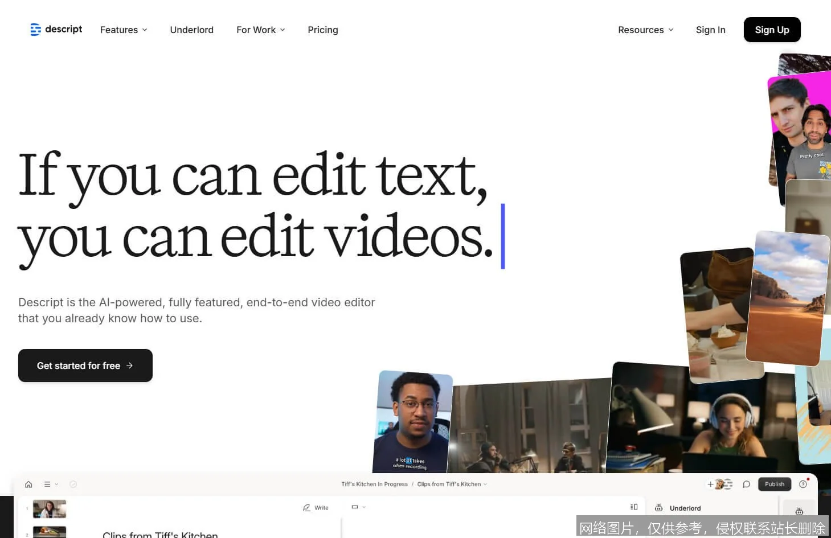Click the help question mark icon
Image resolution: width=831 pixels, height=538 pixels.
pyautogui.click(x=803, y=484)
